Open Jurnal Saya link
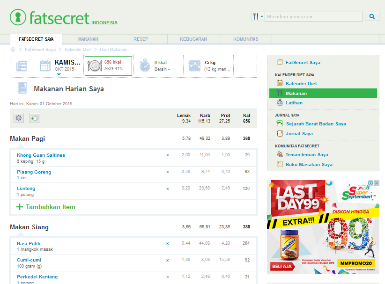Screen dimensions: 385x284 pos(299,134)
